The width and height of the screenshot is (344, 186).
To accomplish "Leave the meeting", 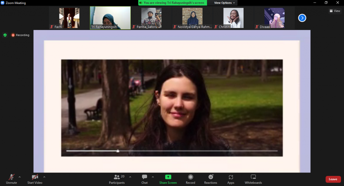I will pos(333,179).
